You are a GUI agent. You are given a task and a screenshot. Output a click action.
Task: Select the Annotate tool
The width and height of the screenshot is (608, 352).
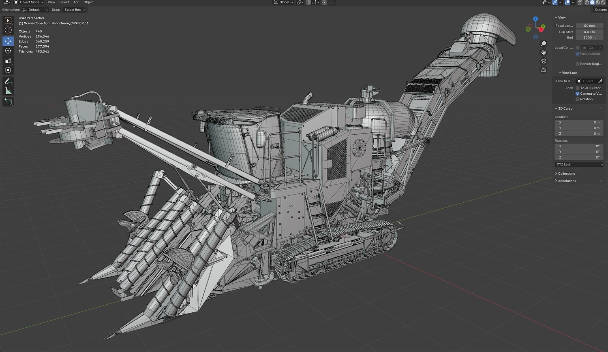tap(8, 81)
